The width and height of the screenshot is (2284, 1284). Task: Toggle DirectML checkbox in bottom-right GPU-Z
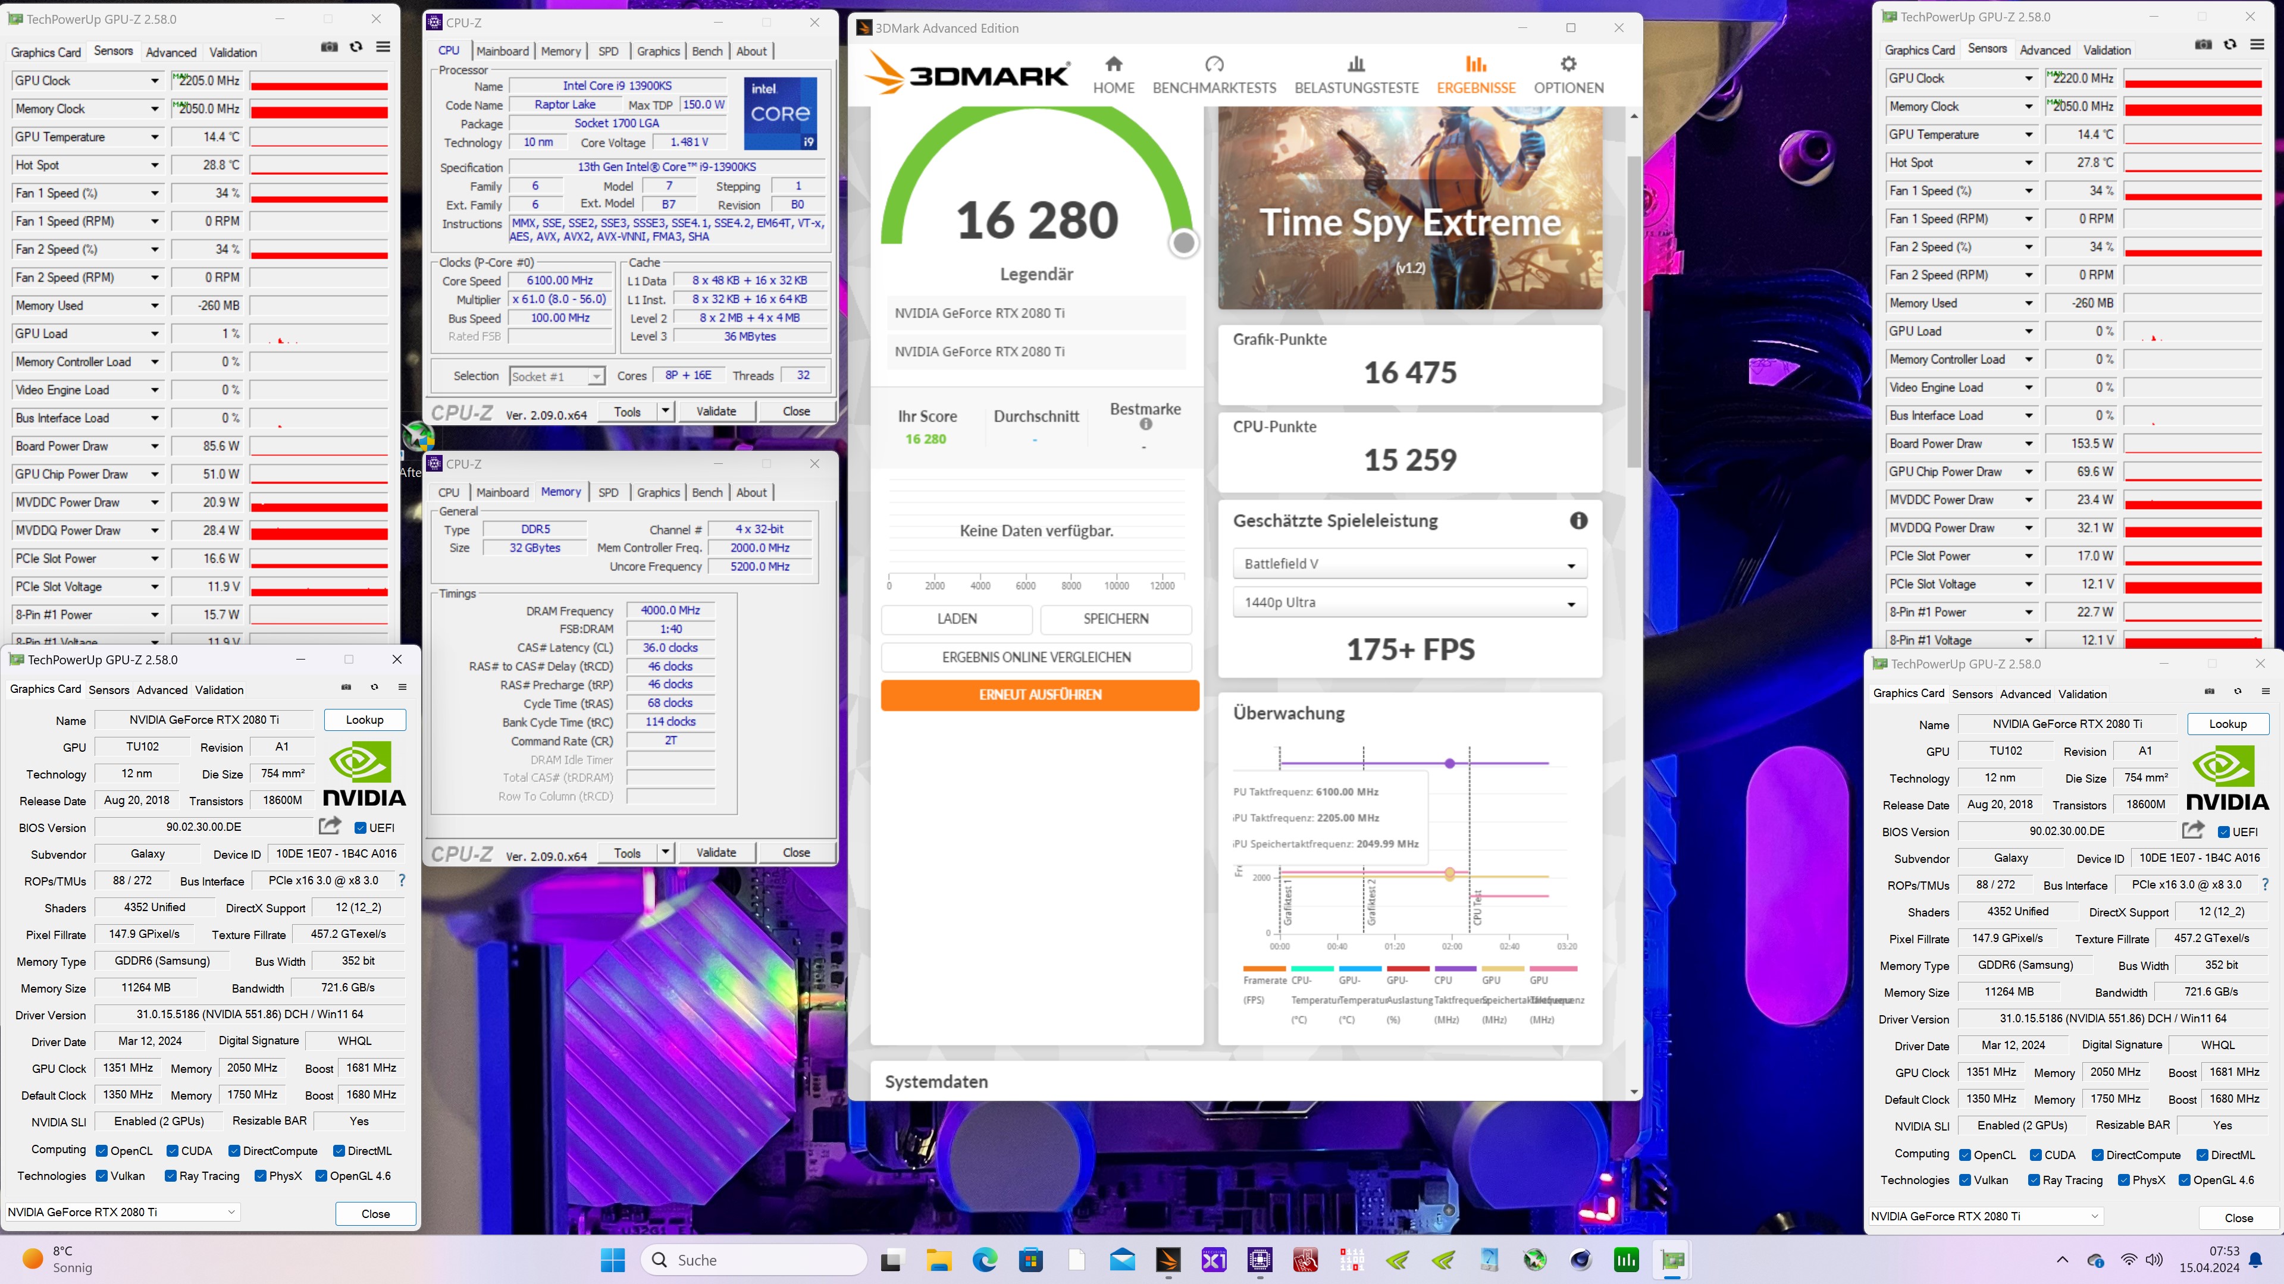point(2202,1156)
